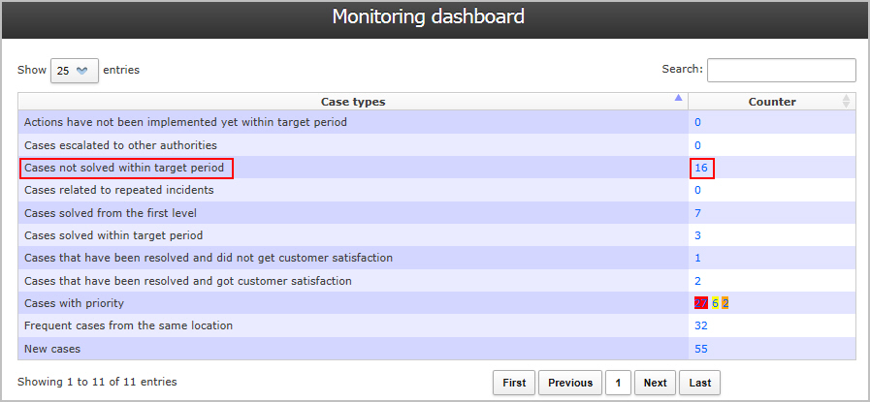Click the Counter column header
The height and width of the screenshot is (402, 870).
coord(772,102)
